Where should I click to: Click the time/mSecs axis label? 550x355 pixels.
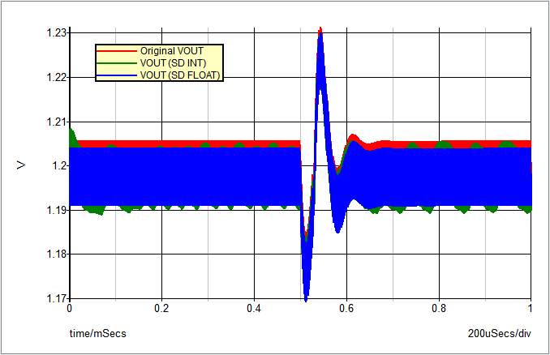[97, 333]
